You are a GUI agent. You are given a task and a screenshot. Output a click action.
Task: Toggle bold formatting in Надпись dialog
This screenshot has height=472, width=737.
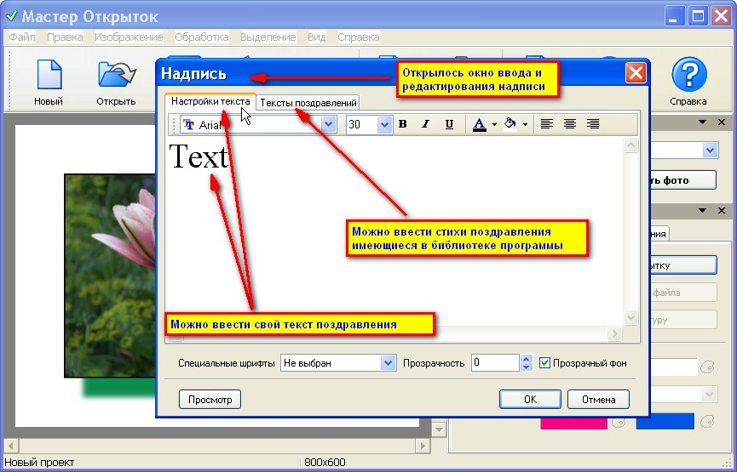point(402,124)
